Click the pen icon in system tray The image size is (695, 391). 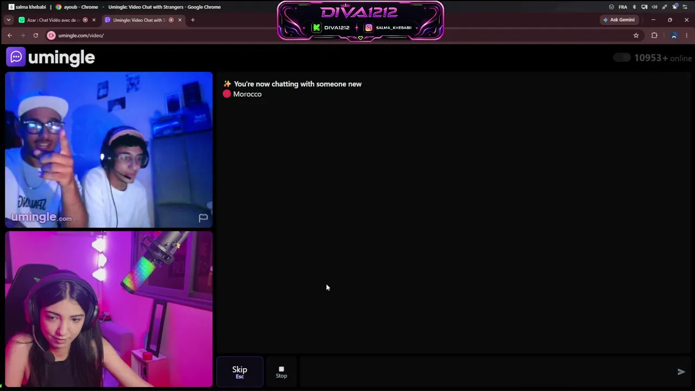click(665, 7)
